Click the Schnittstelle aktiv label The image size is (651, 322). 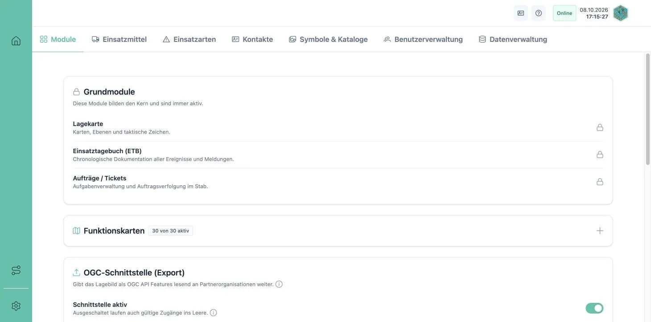click(100, 305)
